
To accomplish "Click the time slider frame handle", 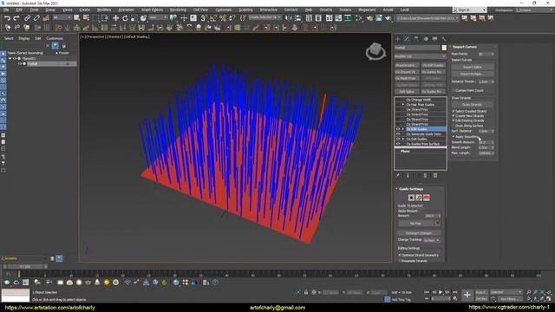I will click(25, 266).
